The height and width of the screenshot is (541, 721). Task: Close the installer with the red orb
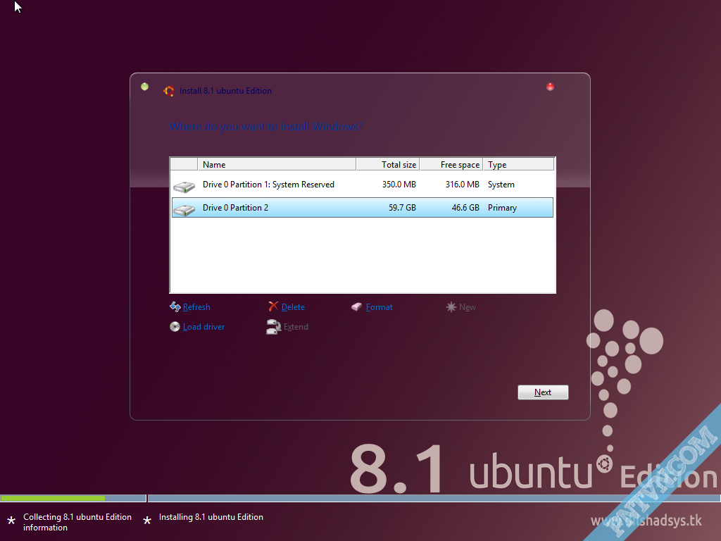[x=550, y=87]
